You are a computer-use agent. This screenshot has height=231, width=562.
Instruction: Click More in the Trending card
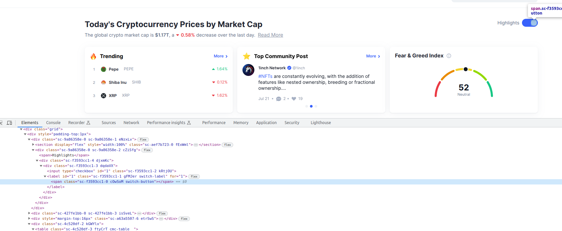click(220, 56)
